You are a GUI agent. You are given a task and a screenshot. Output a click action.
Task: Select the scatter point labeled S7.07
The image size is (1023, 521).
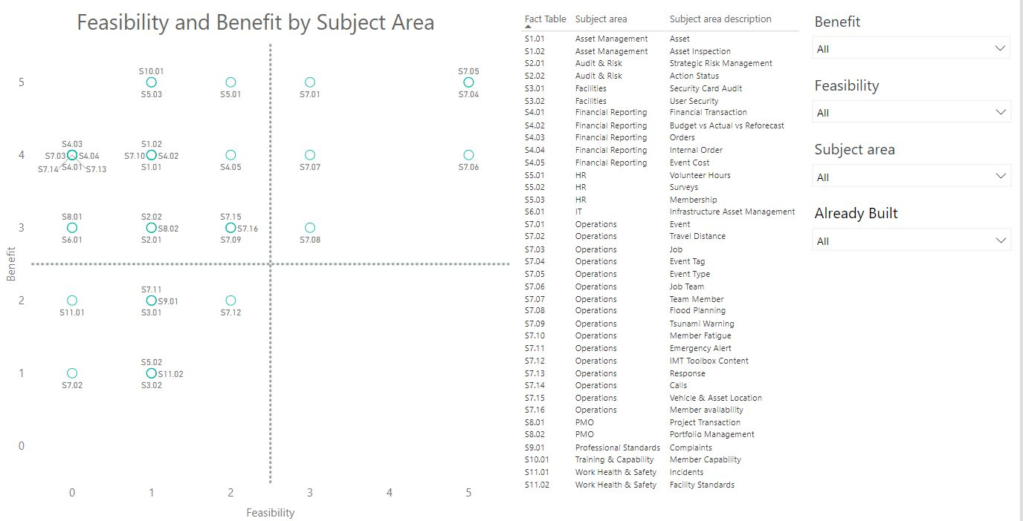pyautogui.click(x=310, y=155)
